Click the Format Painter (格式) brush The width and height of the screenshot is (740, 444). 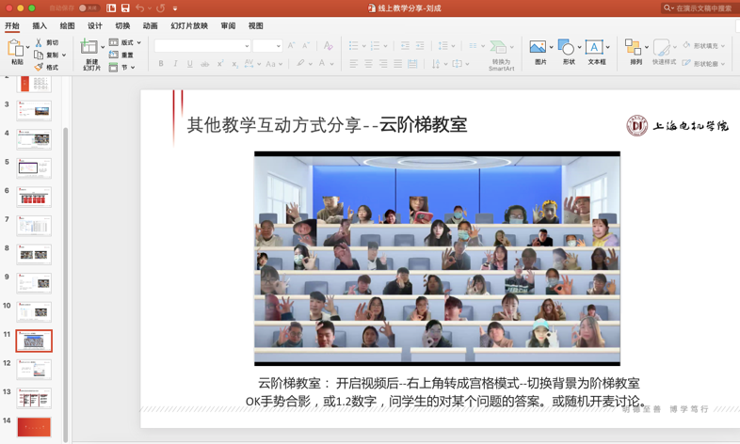[39, 67]
